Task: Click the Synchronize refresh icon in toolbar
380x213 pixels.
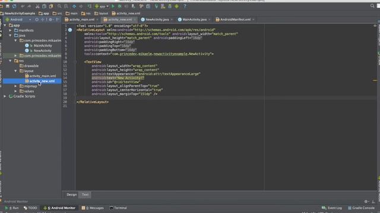Action: click(14, 7)
